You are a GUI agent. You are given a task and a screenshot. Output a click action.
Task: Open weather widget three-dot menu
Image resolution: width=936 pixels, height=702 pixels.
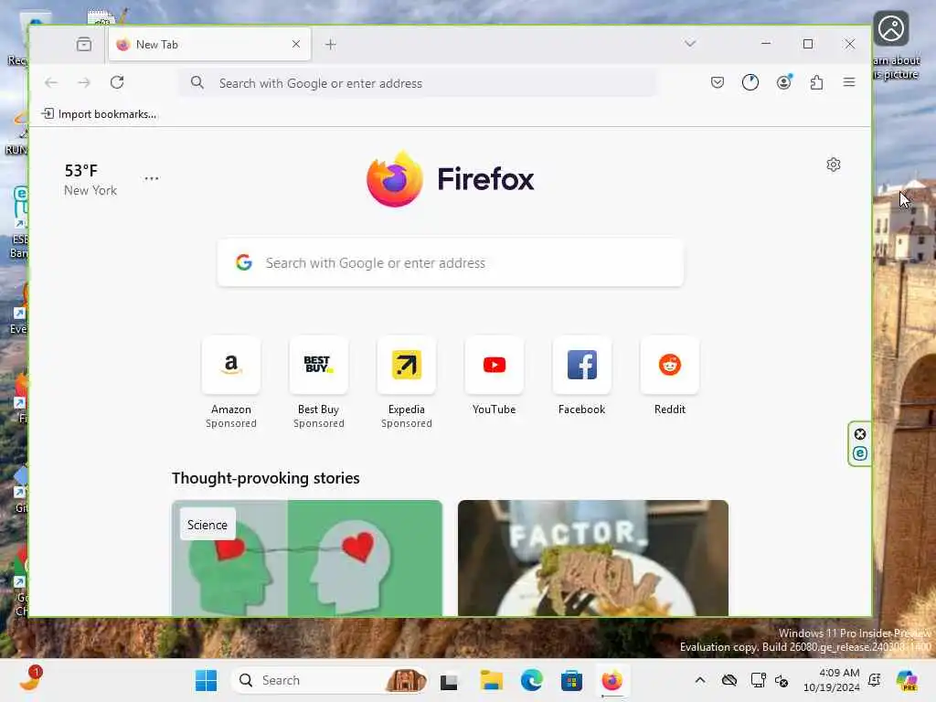coord(152,178)
